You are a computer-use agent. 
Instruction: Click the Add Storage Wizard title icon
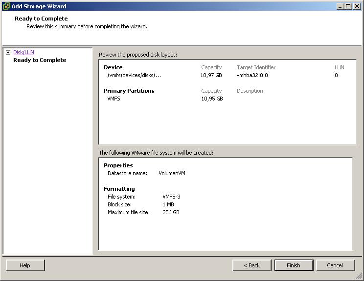[x=6, y=6]
